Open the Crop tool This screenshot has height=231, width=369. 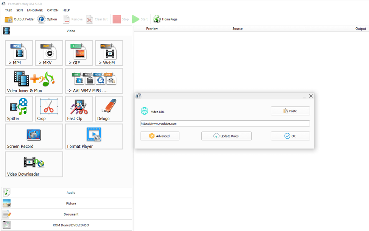[49, 109]
